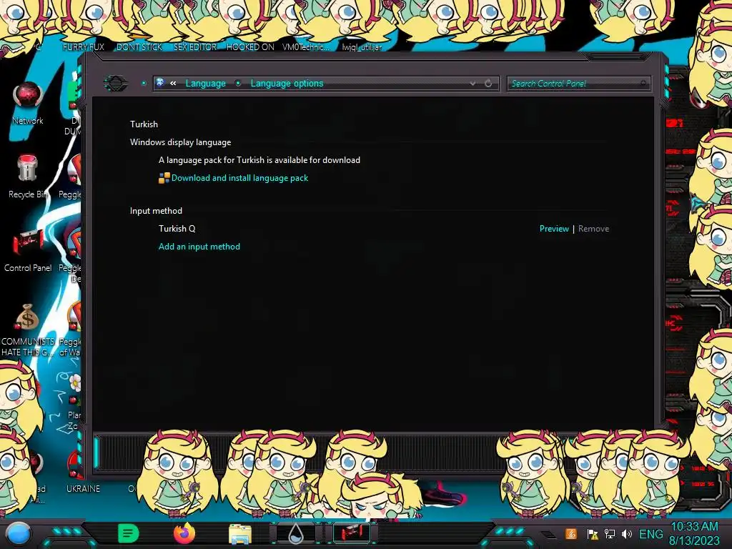Open the network status tray icon
Image resolution: width=732 pixels, height=549 pixels.
tap(610, 534)
